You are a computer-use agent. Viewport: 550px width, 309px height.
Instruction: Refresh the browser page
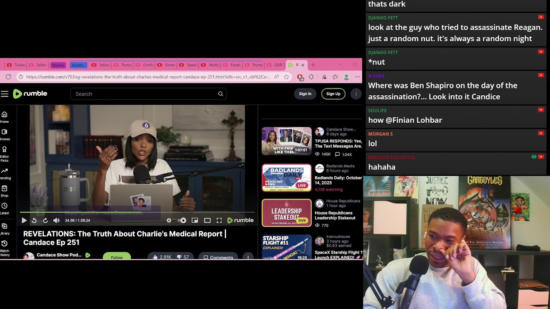(8, 77)
